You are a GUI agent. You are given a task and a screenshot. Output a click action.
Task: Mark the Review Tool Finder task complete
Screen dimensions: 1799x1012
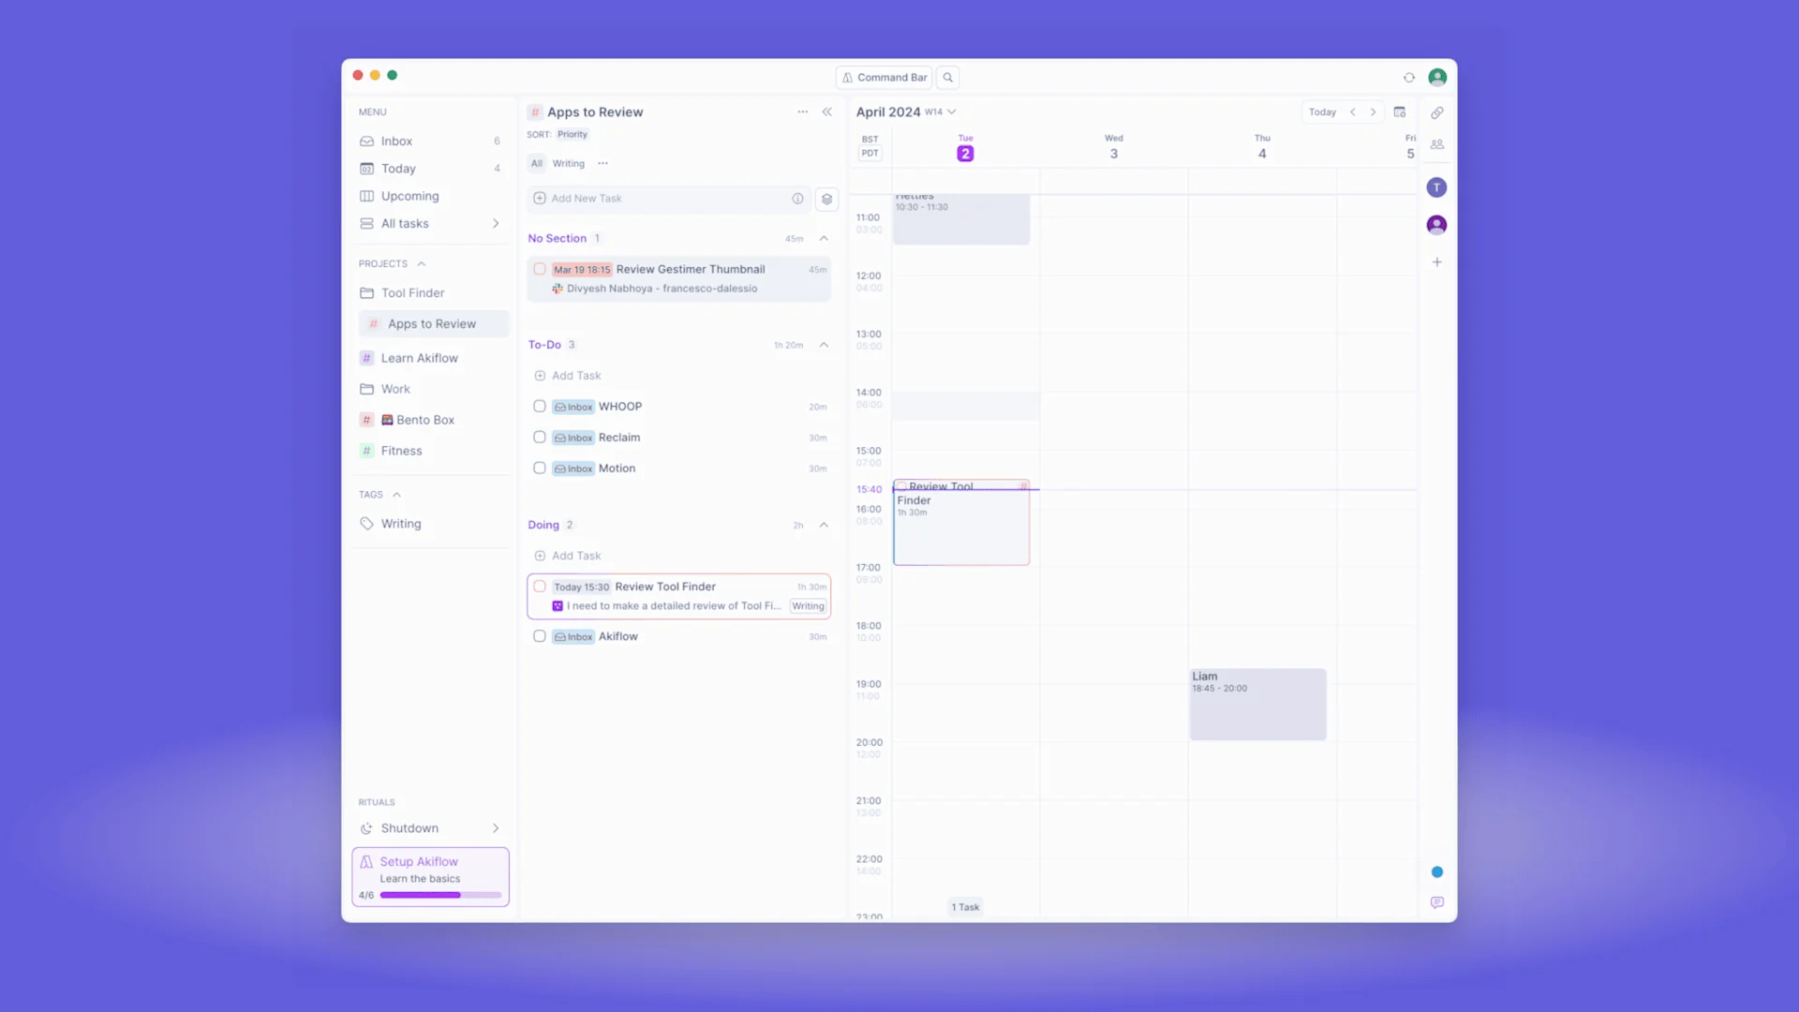(x=540, y=586)
